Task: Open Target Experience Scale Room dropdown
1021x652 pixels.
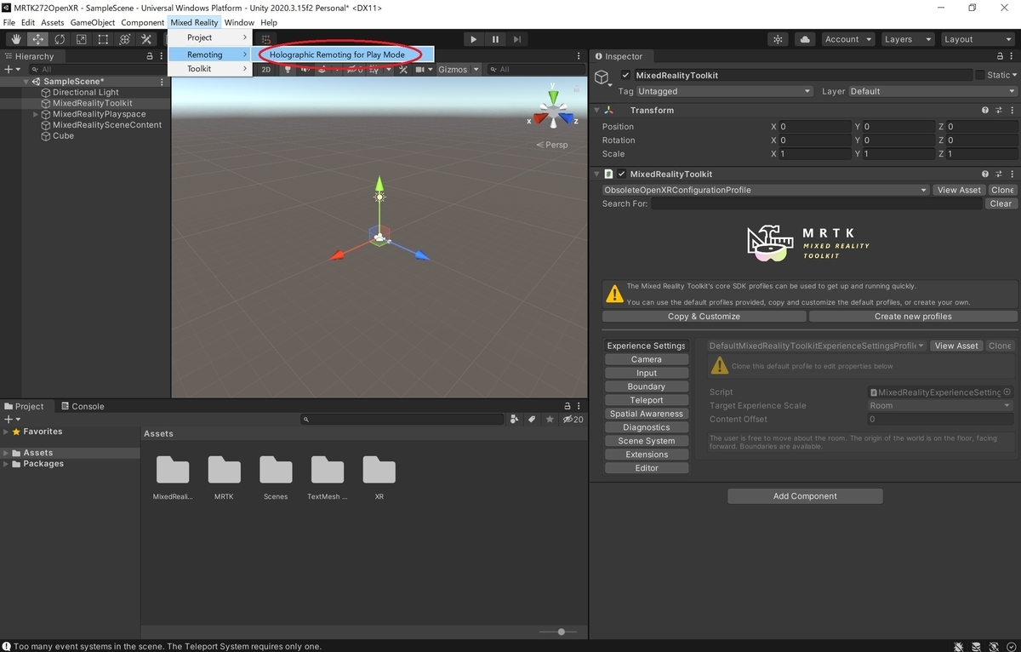Action: click(x=939, y=405)
